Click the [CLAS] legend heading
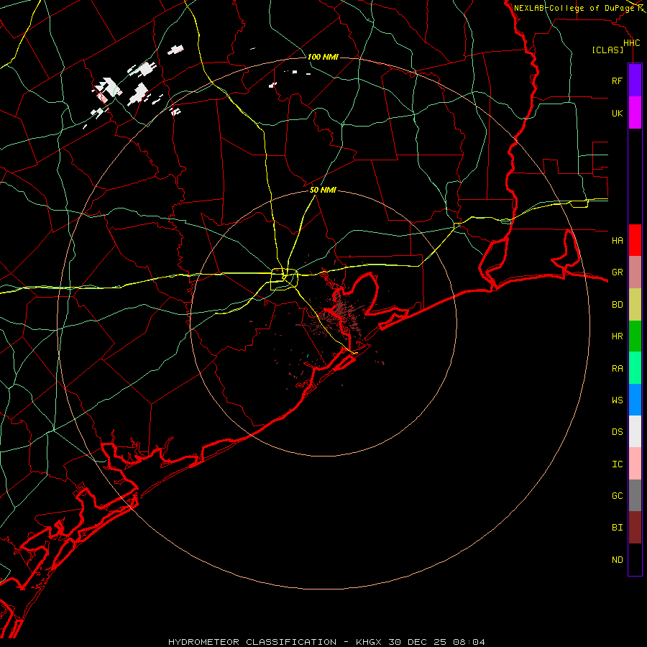 tap(607, 50)
